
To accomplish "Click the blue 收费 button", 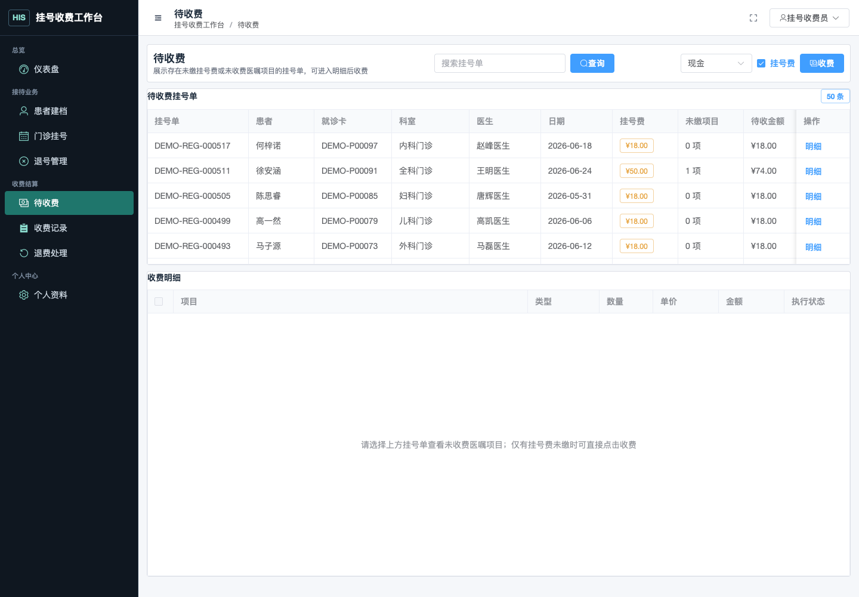I will 822,63.
